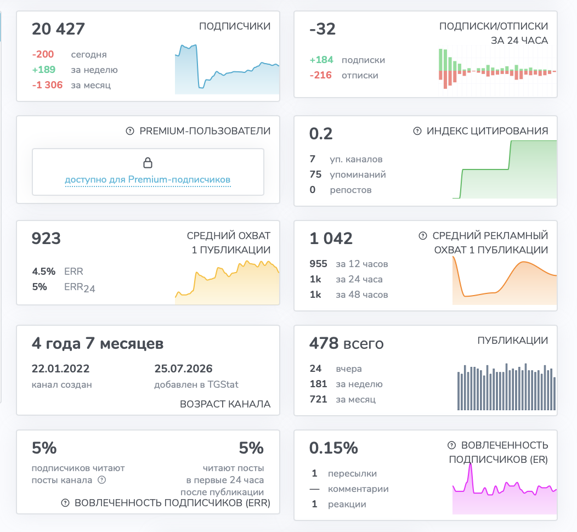The image size is (577, 532).
Task: Click the subscriber total '20 427'
Action: (58, 29)
